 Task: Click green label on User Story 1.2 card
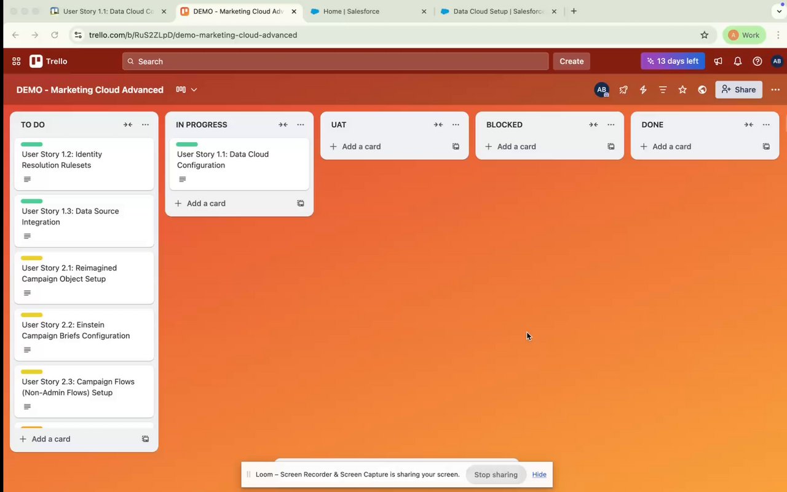click(32, 145)
